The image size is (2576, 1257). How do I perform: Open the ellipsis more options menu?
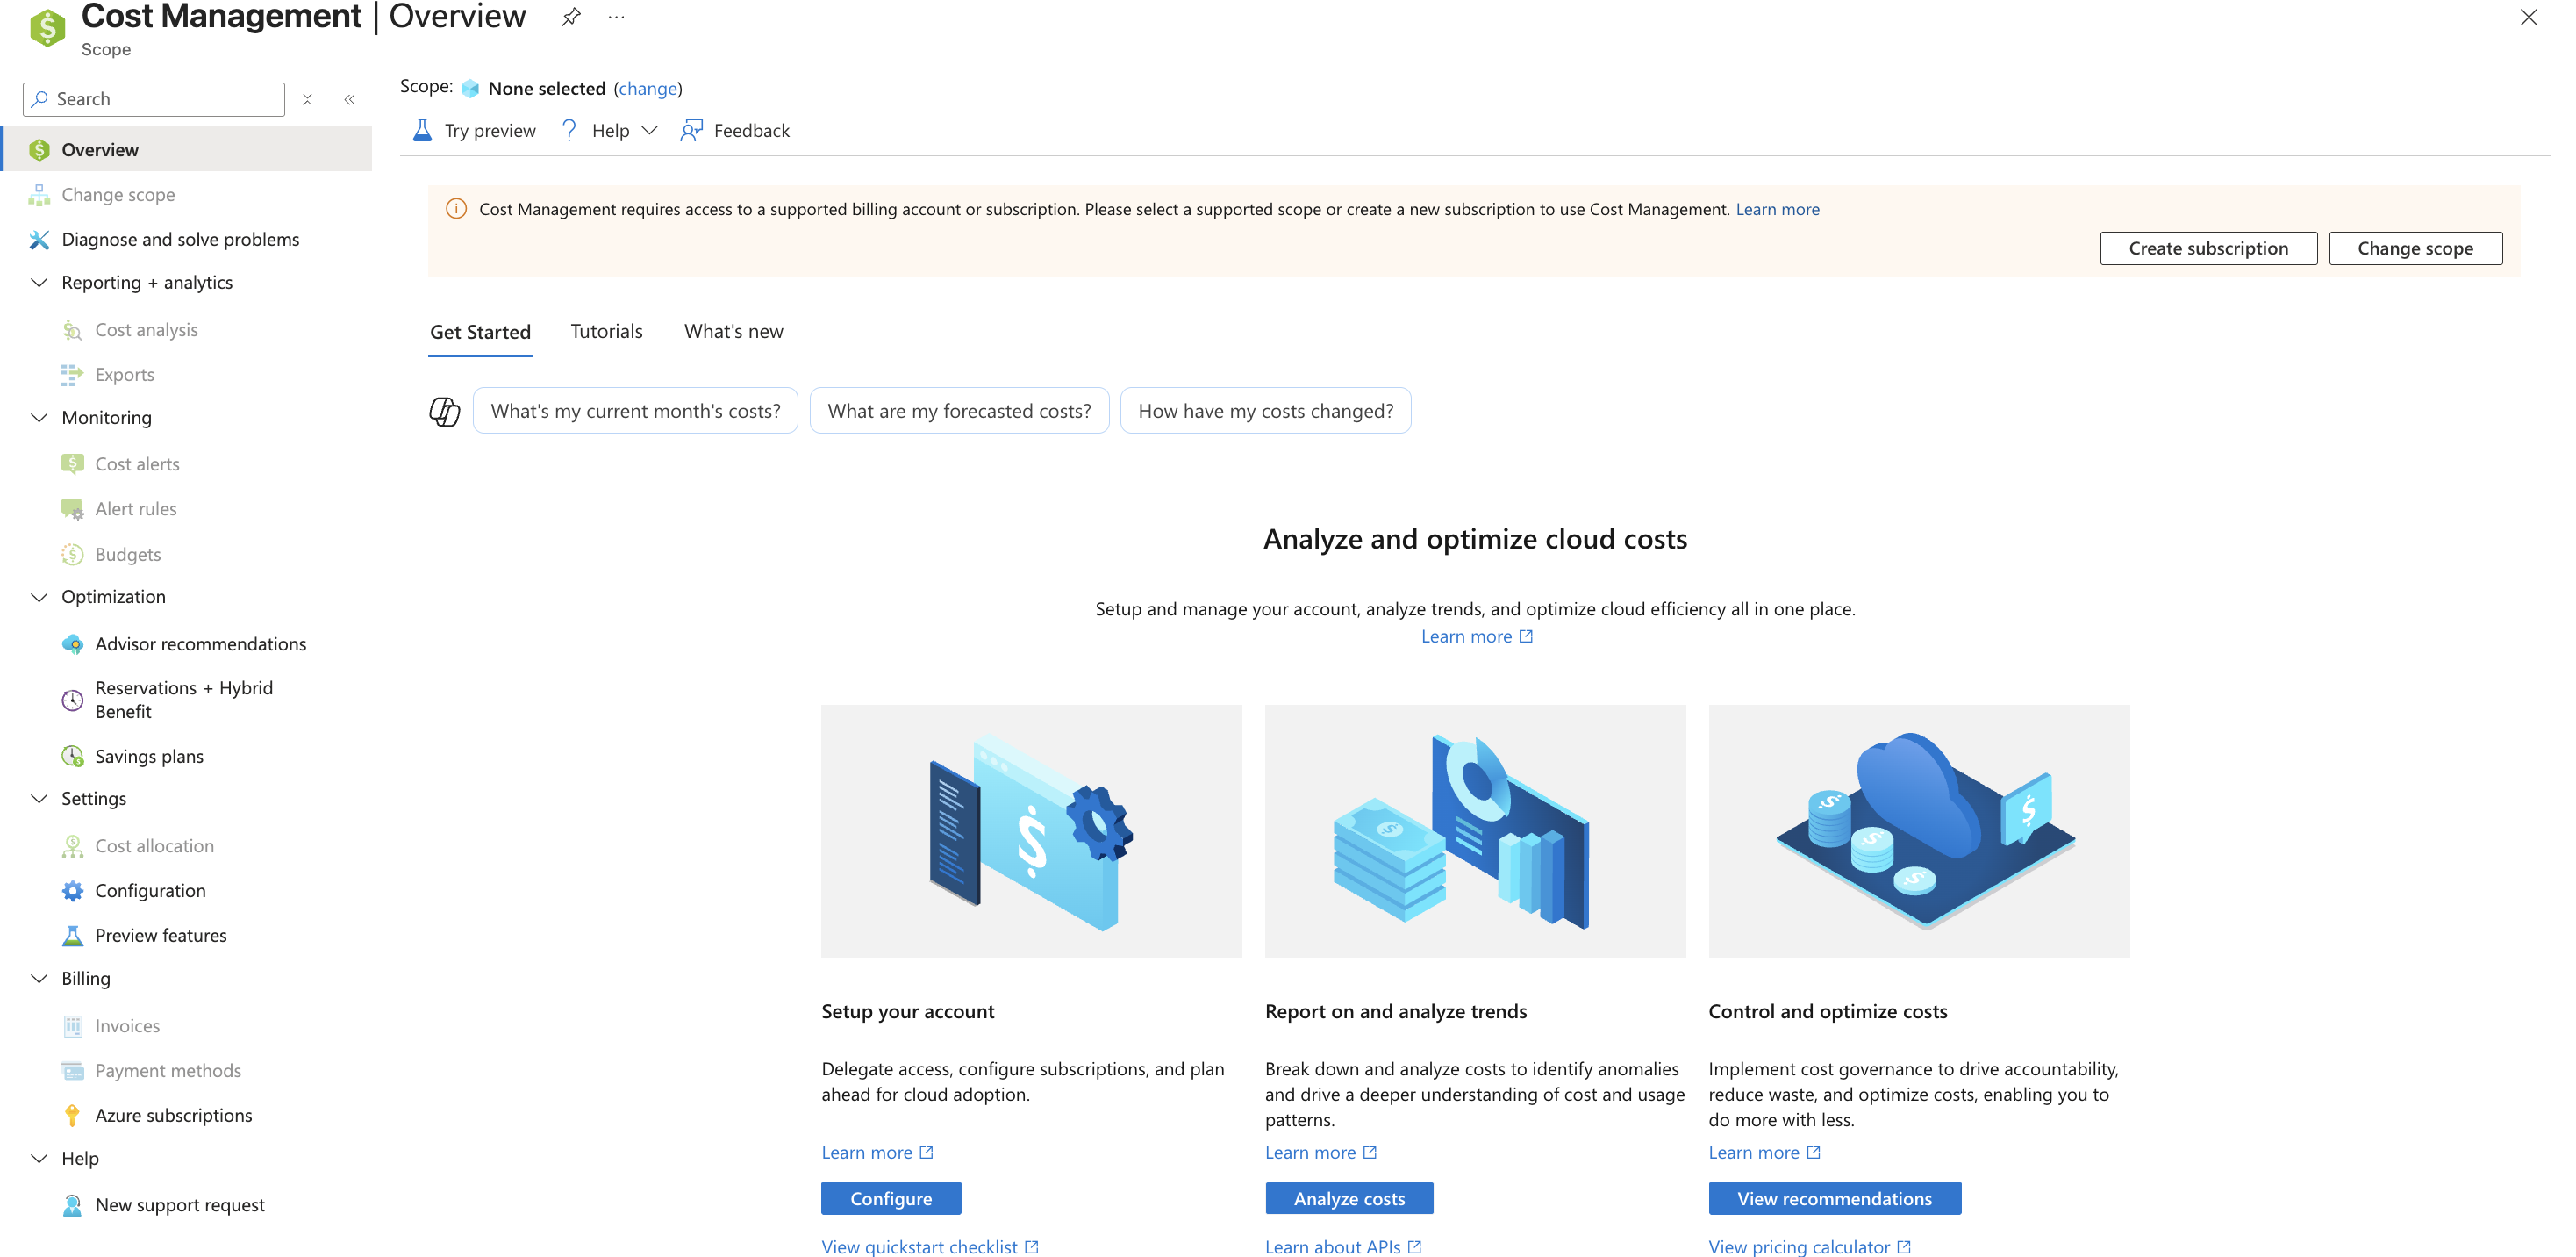click(x=616, y=17)
